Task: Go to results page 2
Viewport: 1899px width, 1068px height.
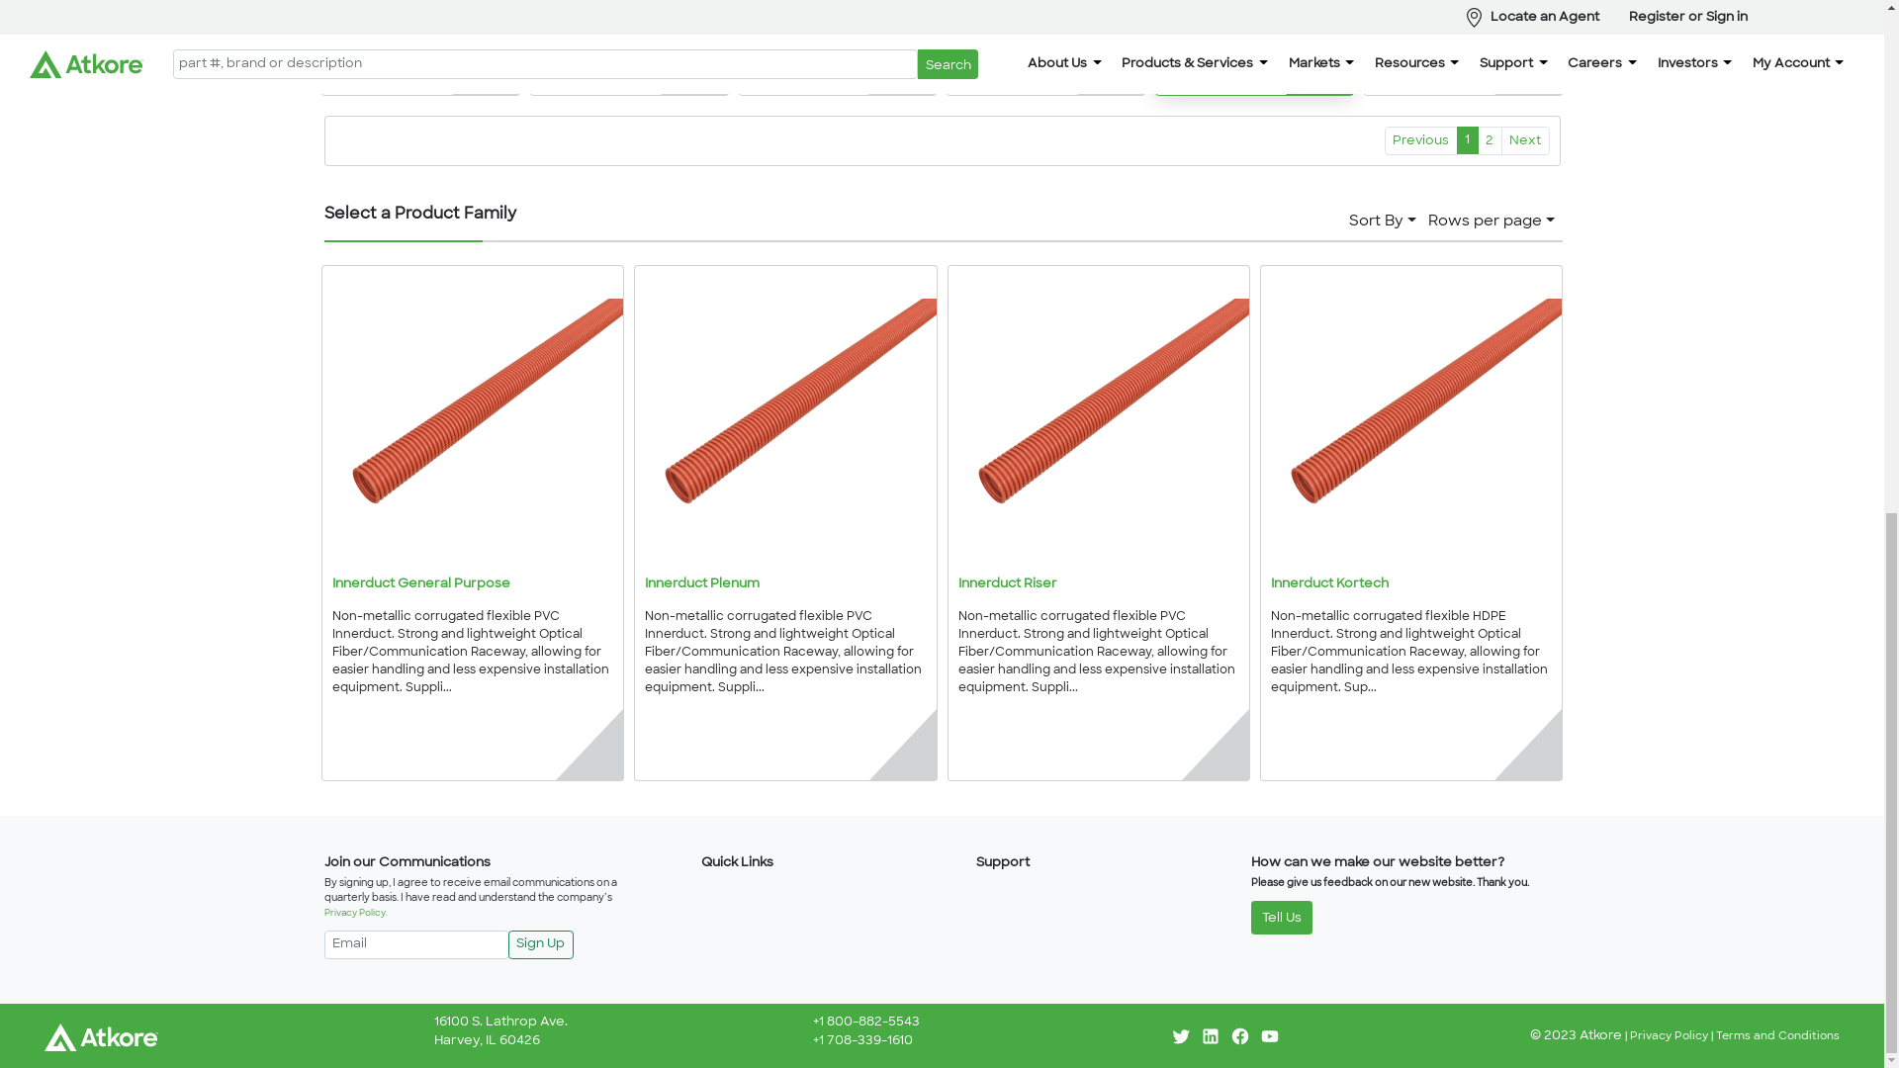Action: point(1490,140)
